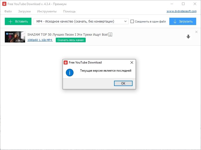Maximize the Free YouTube Download window
Viewport: 201px width, 150px height.
click(183, 4)
